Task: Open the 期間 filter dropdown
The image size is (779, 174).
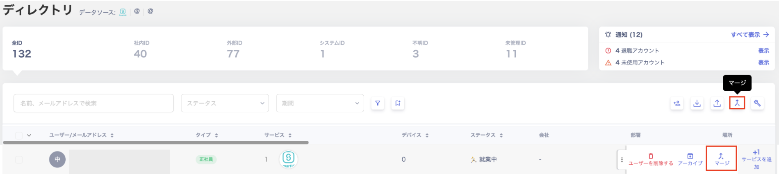Action: click(x=320, y=103)
